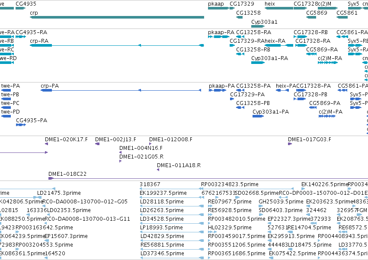Click the CG17328-RA transcript

[301, 45]
